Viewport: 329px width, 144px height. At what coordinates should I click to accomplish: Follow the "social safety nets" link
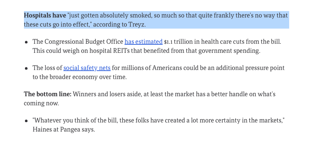click(87, 68)
